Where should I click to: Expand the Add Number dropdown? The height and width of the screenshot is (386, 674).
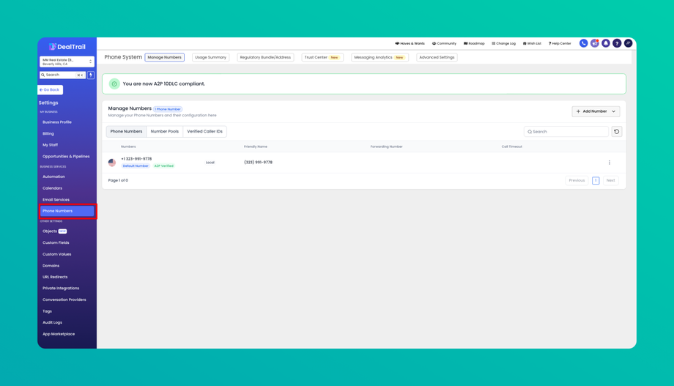click(x=596, y=111)
